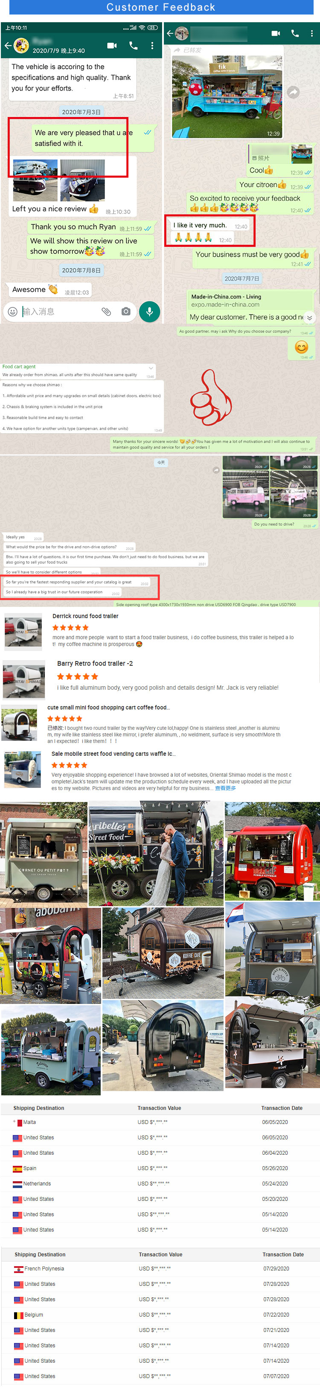Start video call in left WhatsApp chat
The height and width of the screenshot is (1393, 320).
pyautogui.click(x=112, y=46)
